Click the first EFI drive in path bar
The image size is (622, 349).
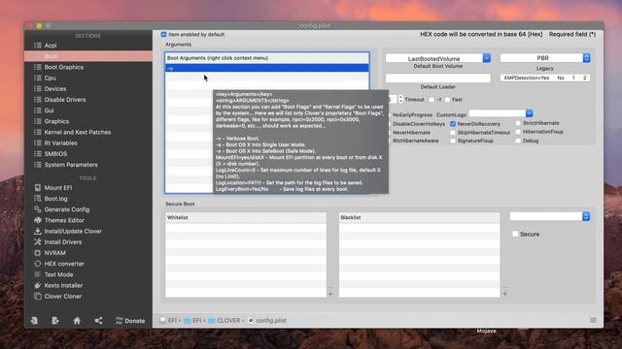click(x=168, y=321)
